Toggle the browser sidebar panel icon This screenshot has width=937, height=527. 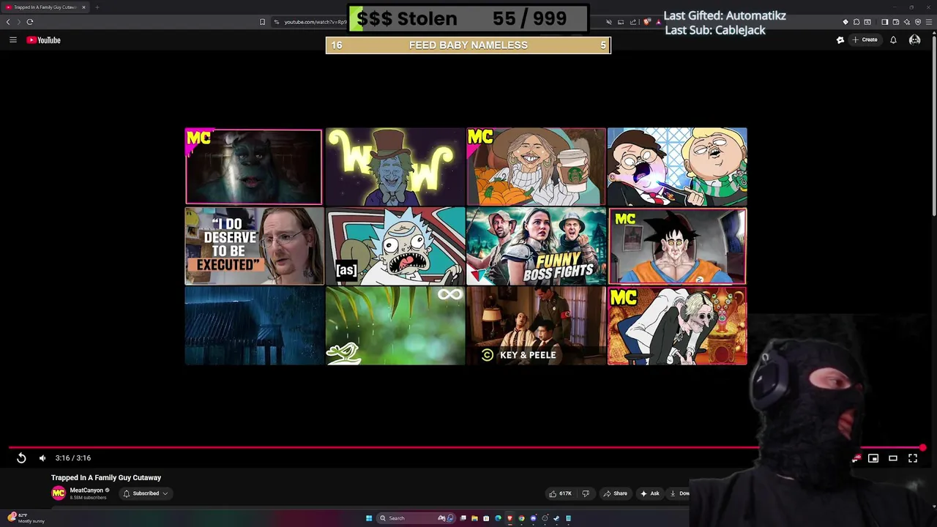(884, 22)
